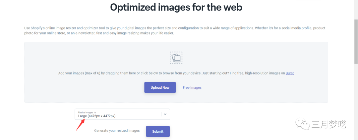Click the 'Add your images (max of 6)' text
The image size is (358, 140).
coord(80,73)
